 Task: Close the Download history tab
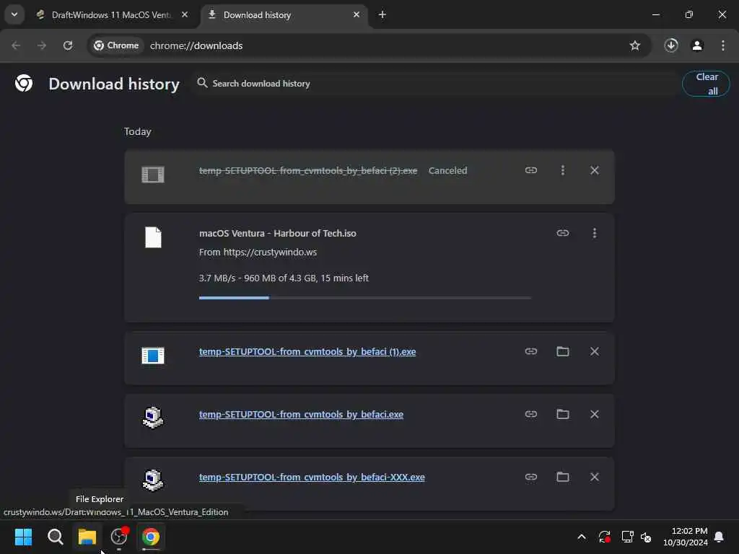[x=357, y=14]
